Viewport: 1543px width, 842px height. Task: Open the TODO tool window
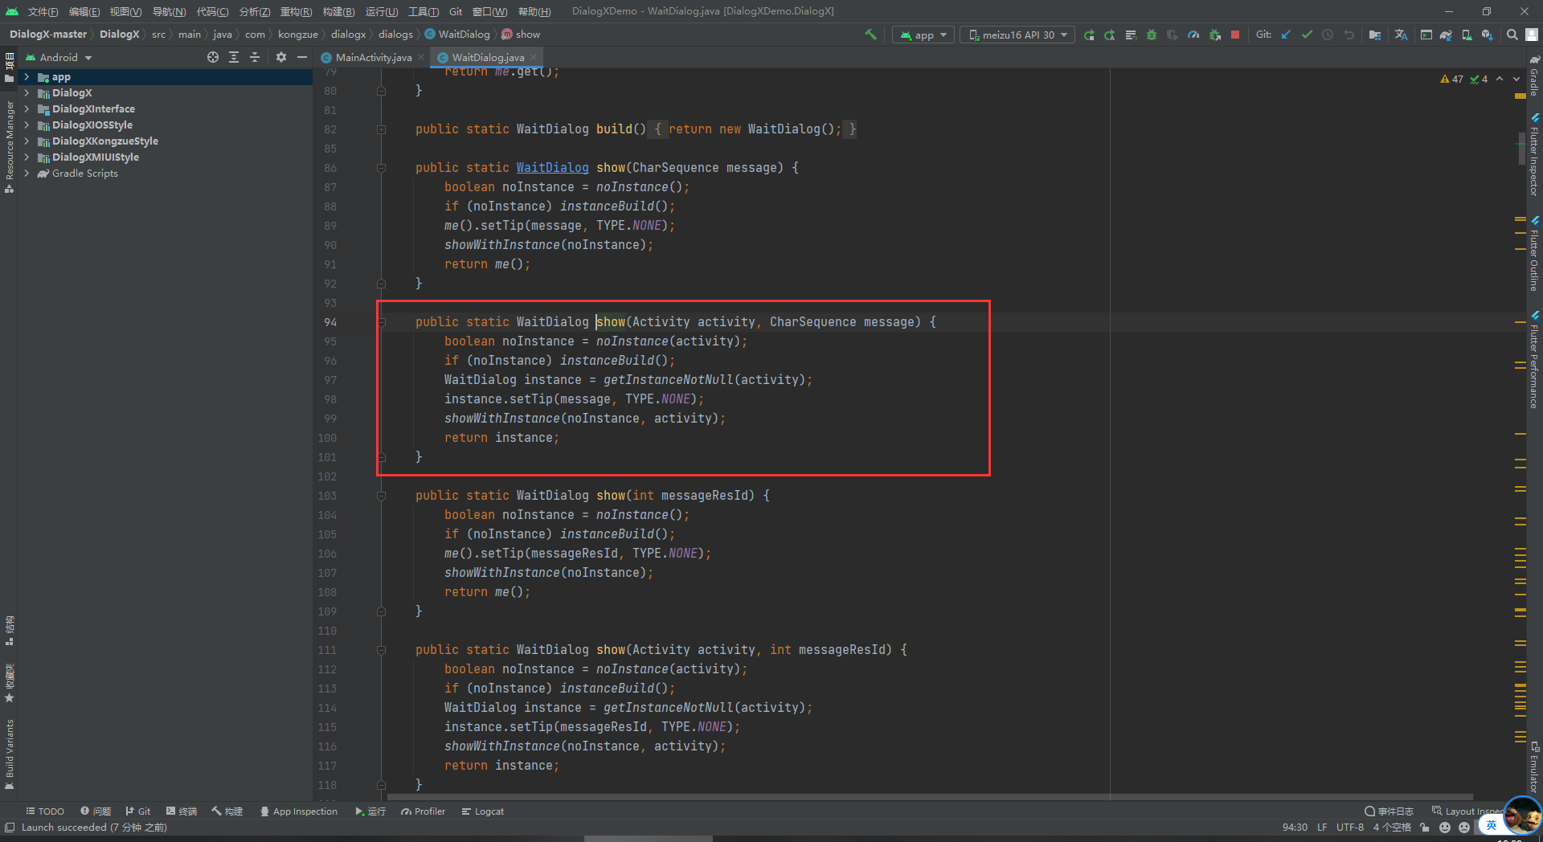point(45,811)
